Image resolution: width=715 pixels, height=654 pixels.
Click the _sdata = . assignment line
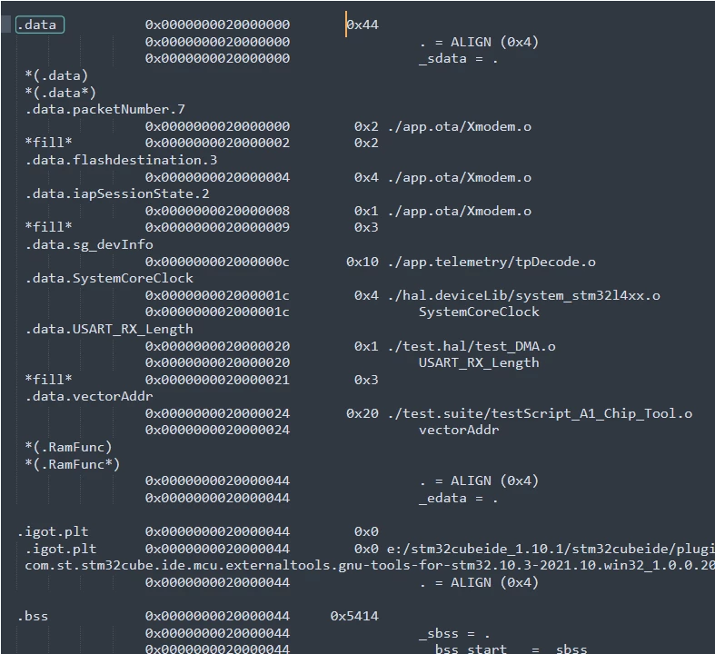tap(458, 59)
